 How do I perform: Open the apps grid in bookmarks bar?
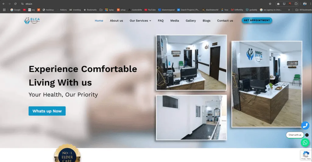[4, 10]
